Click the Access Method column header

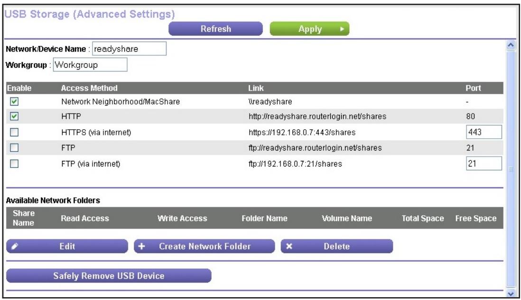click(x=89, y=88)
